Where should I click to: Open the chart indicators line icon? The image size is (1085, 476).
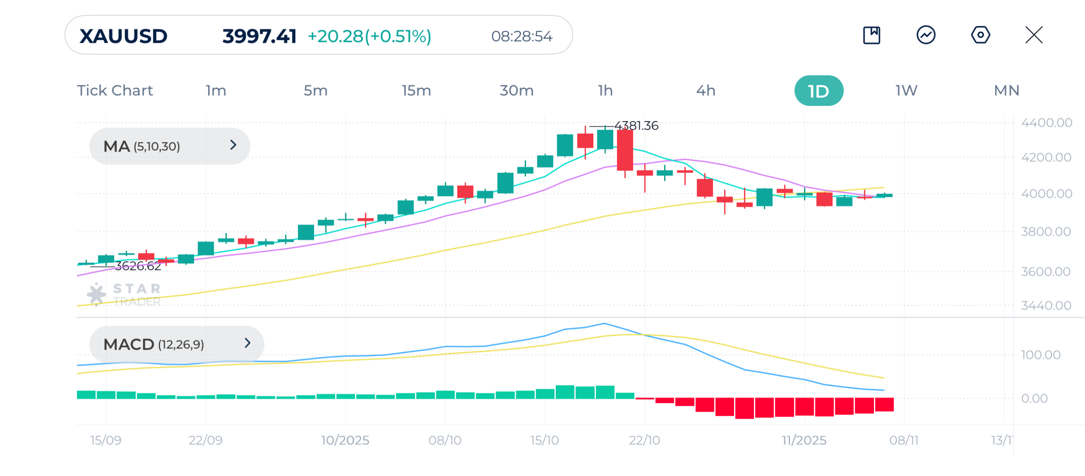[926, 35]
